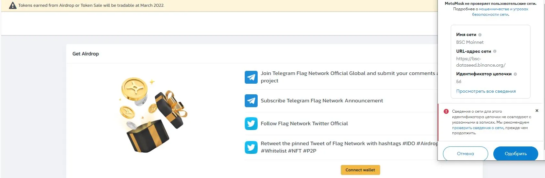Open Просмотреть все сведения link
The width and height of the screenshot is (545, 178).
pyautogui.click(x=486, y=91)
